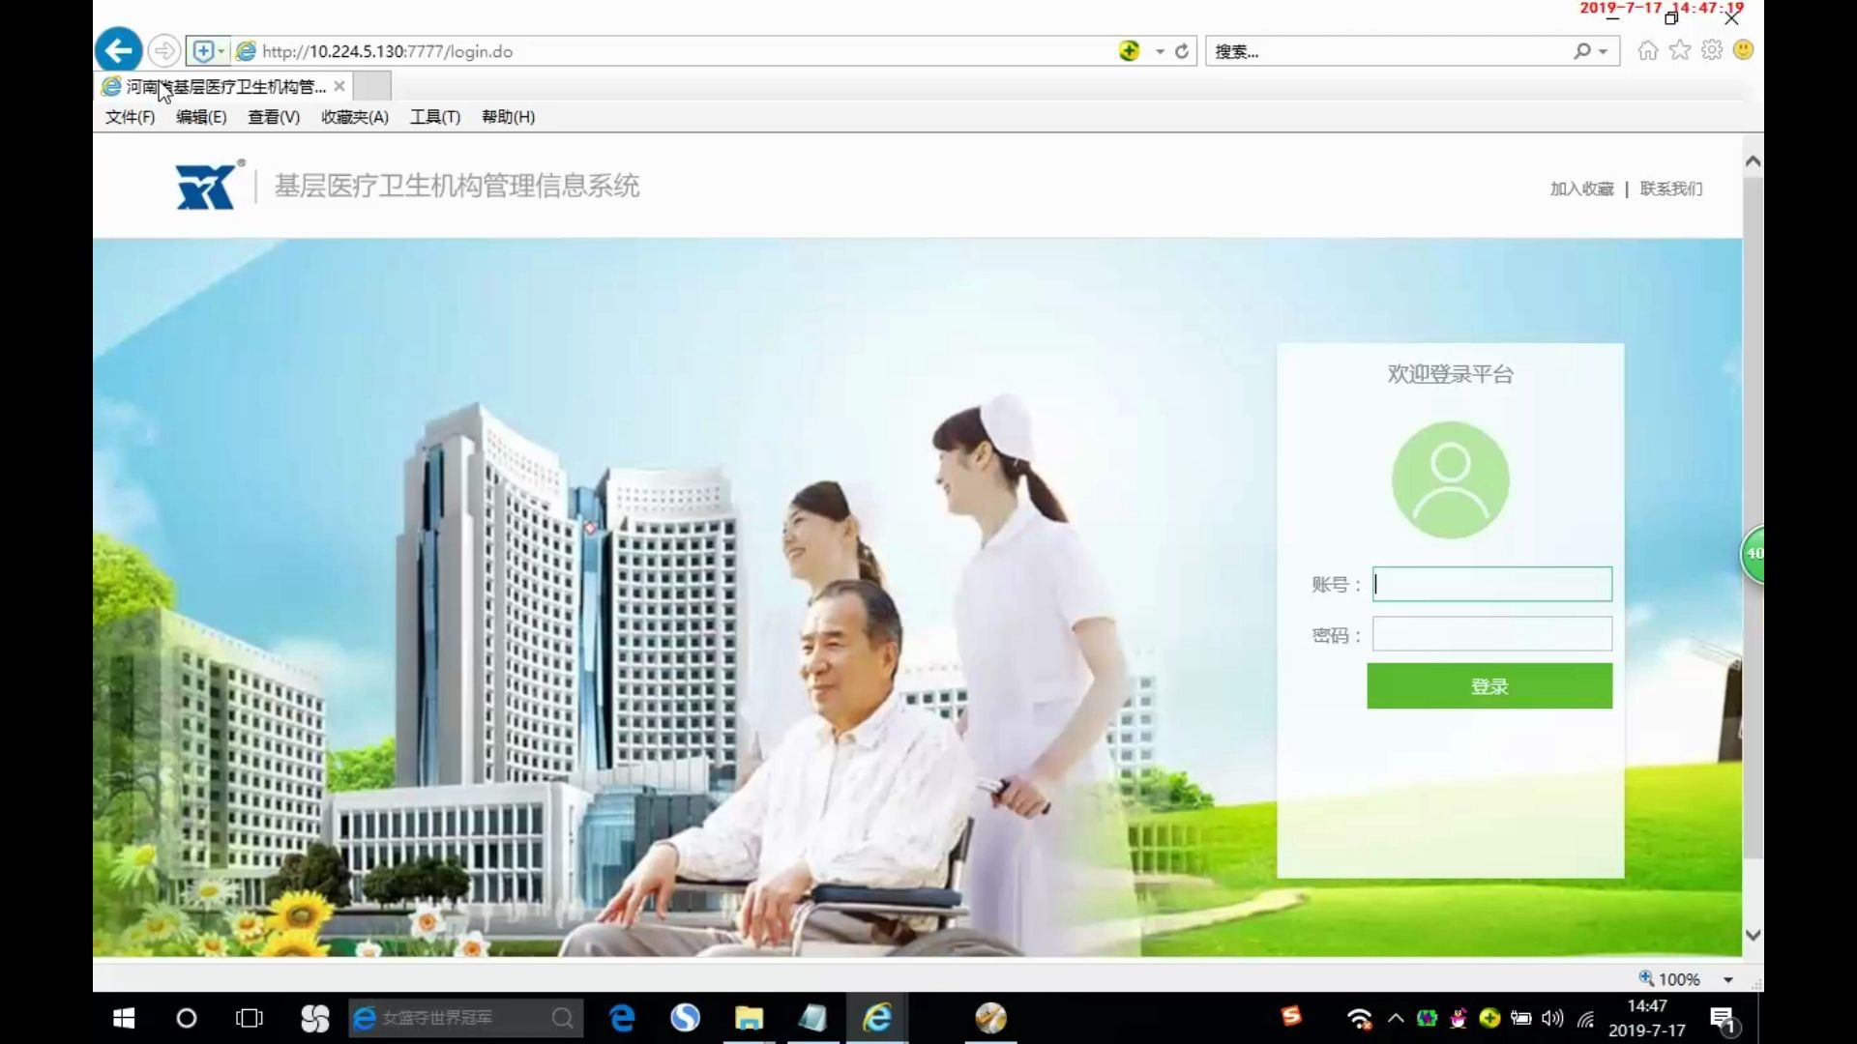Click the notebook app icon on taskbar

(812, 1018)
